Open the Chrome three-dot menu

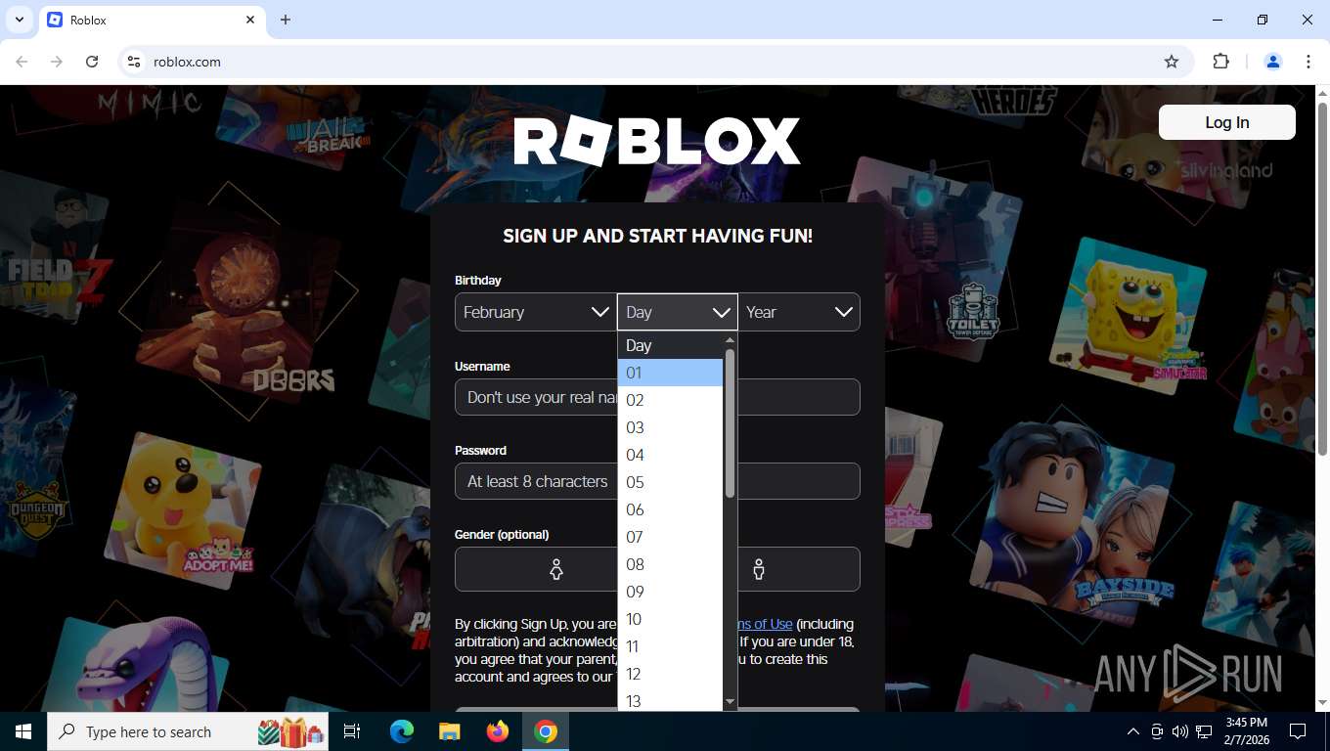click(x=1308, y=62)
